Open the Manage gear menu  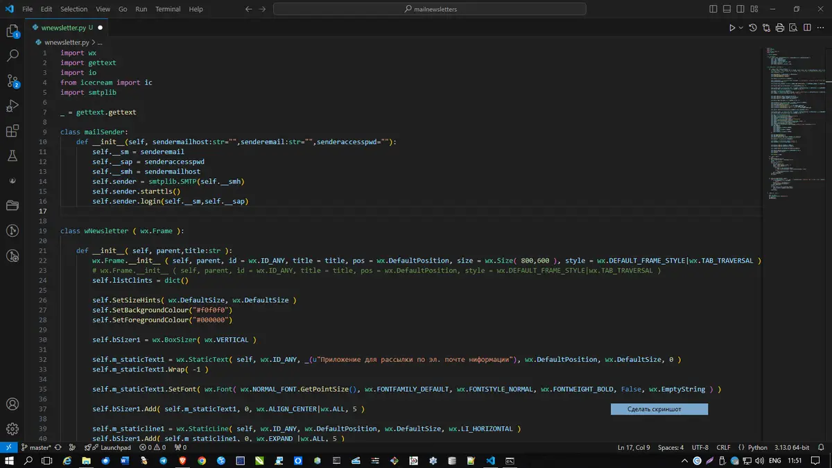(x=12, y=428)
